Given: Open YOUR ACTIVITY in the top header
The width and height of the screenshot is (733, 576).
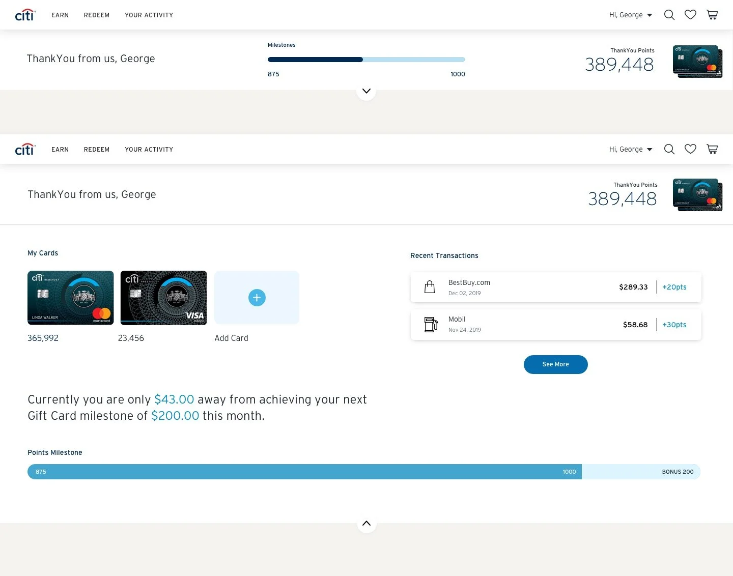Looking at the screenshot, I should (x=149, y=15).
